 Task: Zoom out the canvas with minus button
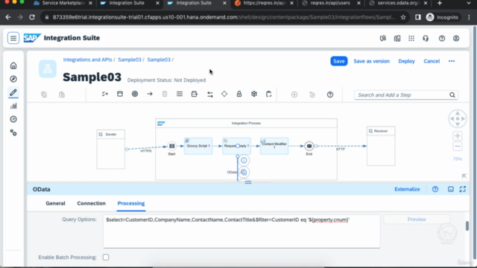[458, 147]
